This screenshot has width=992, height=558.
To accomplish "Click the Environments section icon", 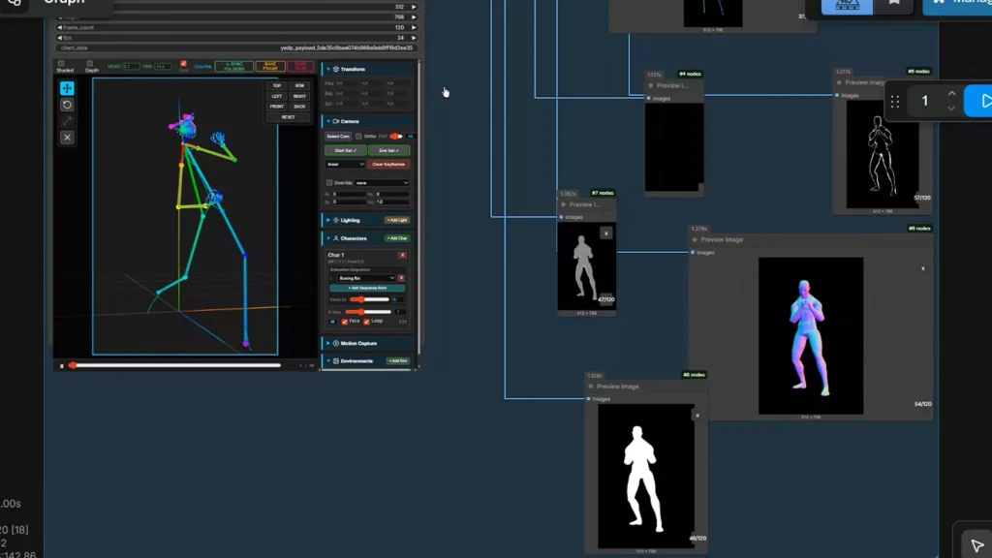I will [336, 361].
